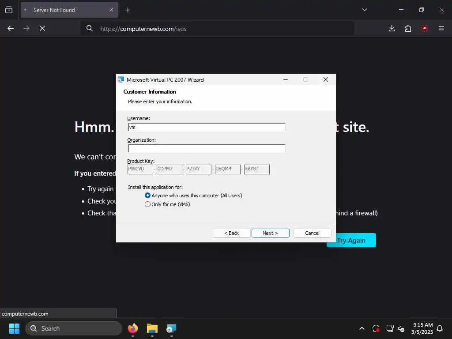The image size is (452, 339).
Task: Minimize the Virtual PC 2007 Wizard
Action: click(286, 79)
